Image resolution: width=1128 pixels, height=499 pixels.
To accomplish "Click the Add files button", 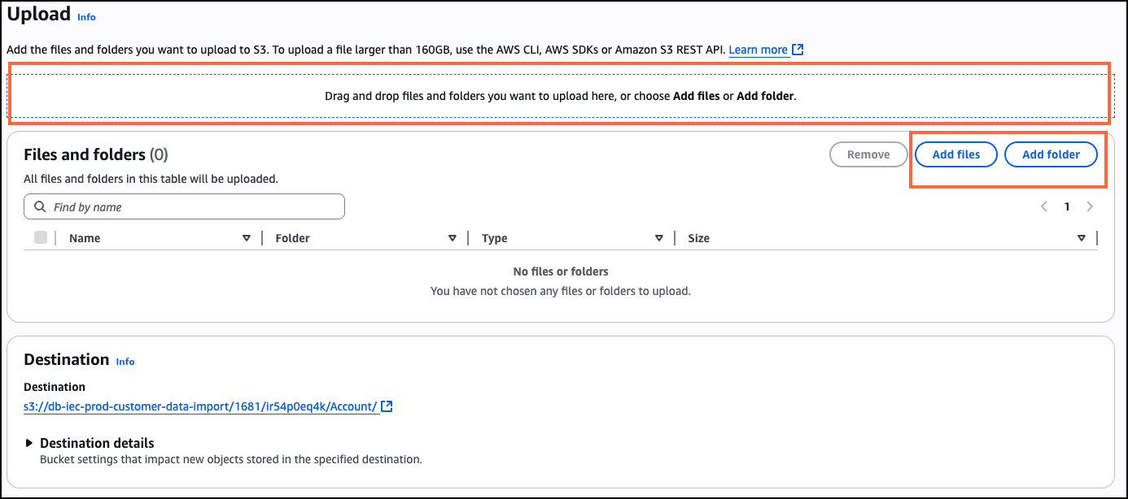I will pos(956,154).
